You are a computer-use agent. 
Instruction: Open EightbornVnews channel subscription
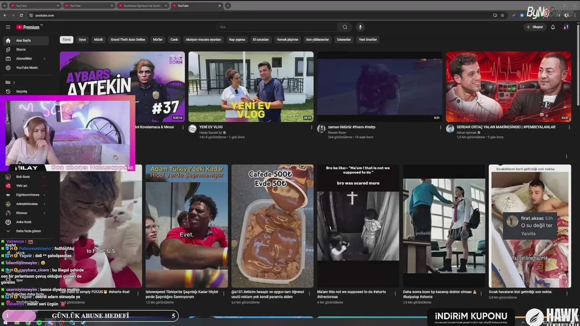(27, 195)
